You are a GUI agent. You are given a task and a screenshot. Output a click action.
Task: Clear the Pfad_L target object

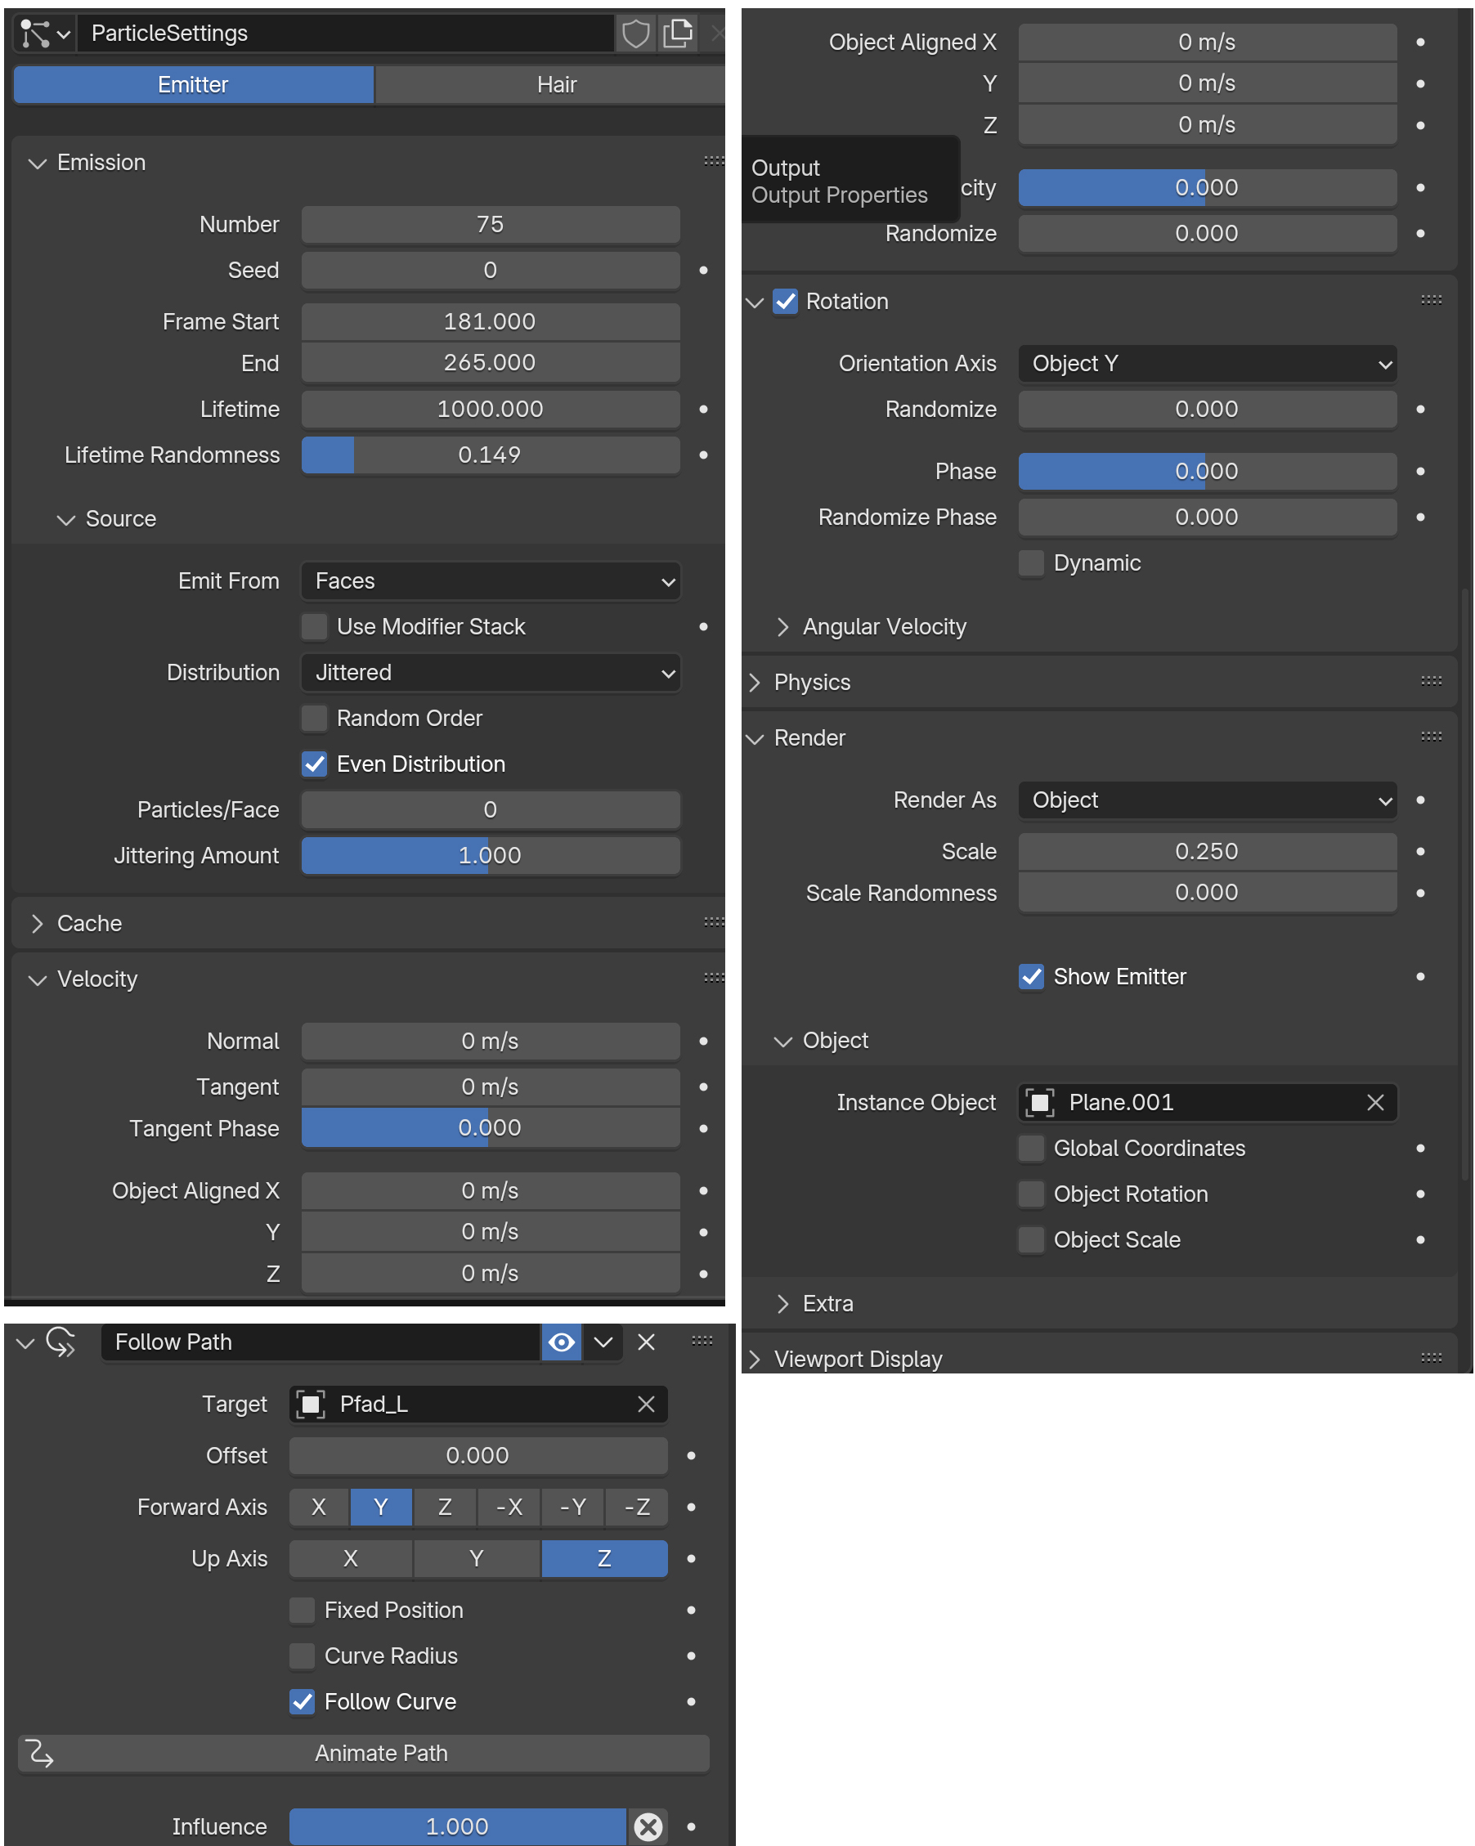pos(646,1405)
